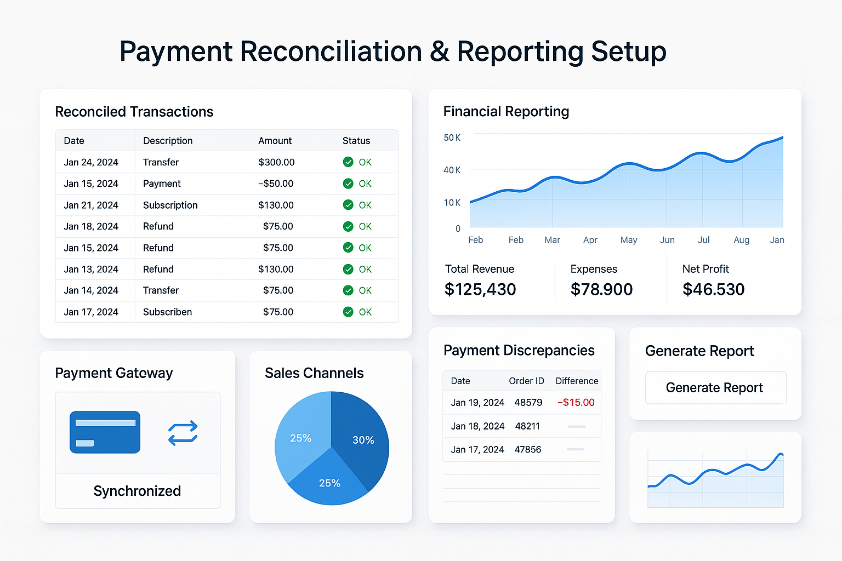Viewport: 842px width, 561px height.
Task: Click the sync arrows icon next to the card
Action: point(183,432)
